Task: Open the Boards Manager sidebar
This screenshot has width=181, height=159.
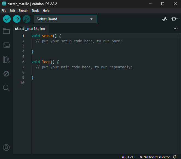Action: [6, 45]
